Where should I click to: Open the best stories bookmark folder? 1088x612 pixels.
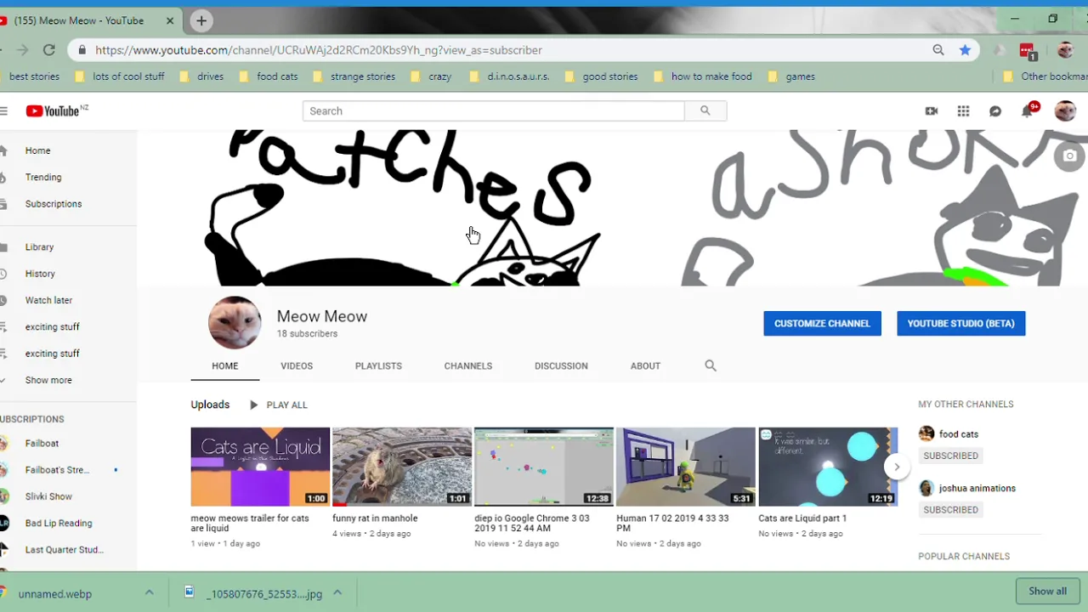[32, 76]
